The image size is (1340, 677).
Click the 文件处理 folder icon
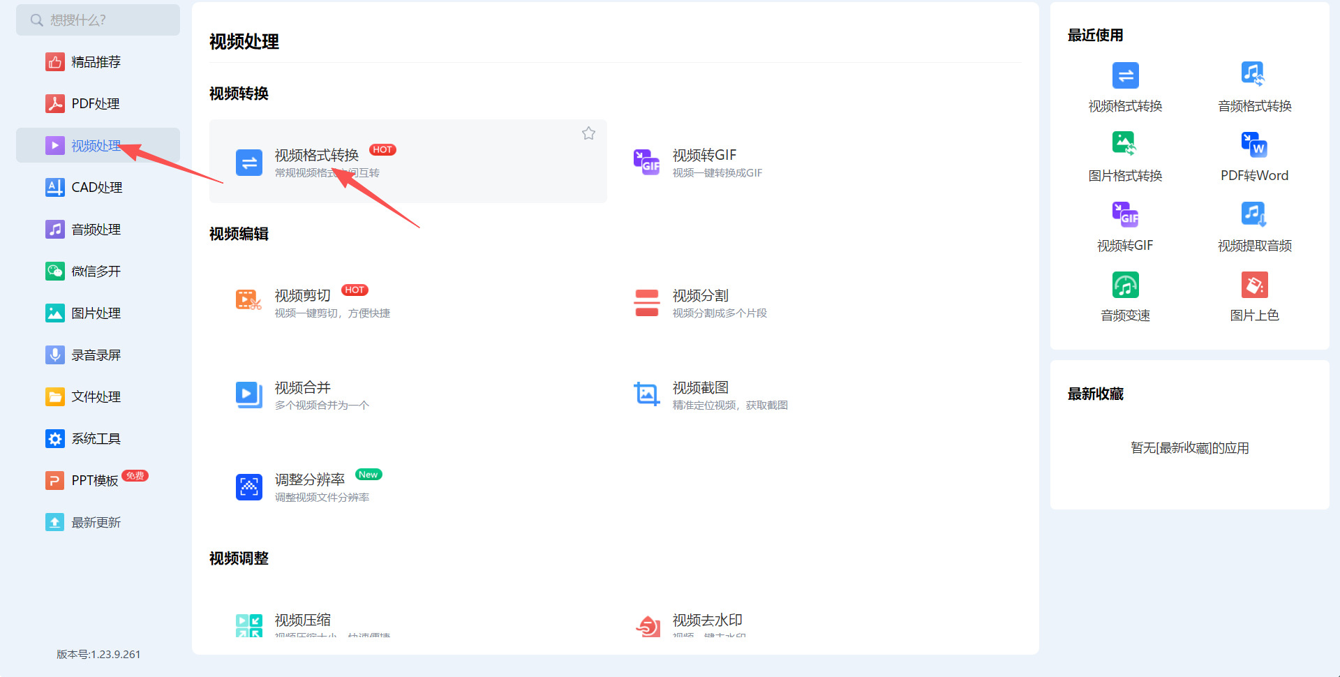tap(55, 396)
